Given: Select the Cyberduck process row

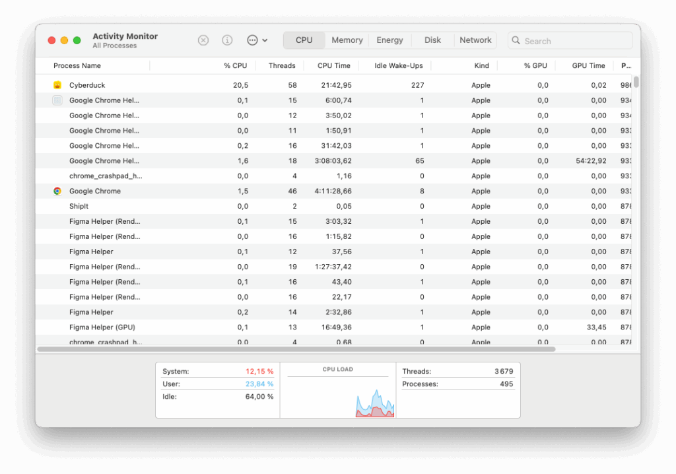Looking at the screenshot, I should pyautogui.click(x=333, y=85).
